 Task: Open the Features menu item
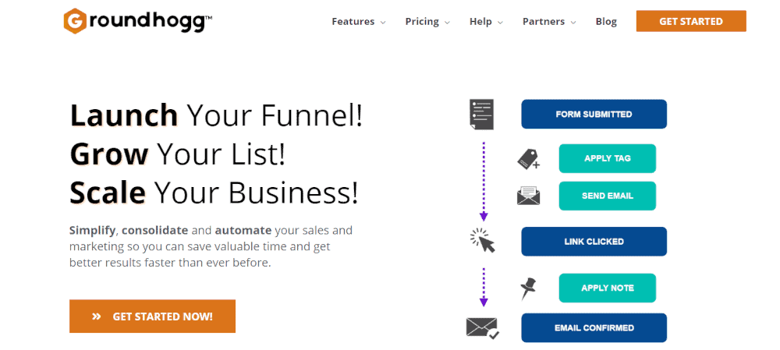(353, 21)
